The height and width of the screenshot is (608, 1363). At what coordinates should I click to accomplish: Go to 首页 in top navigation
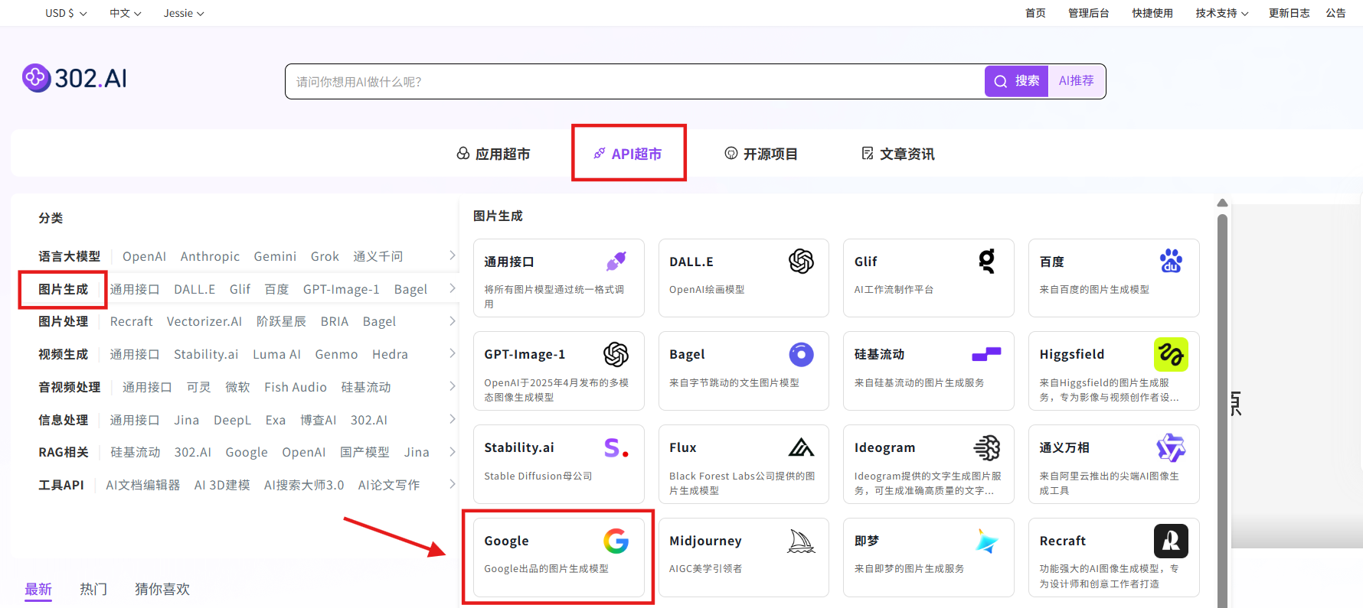click(x=1035, y=13)
